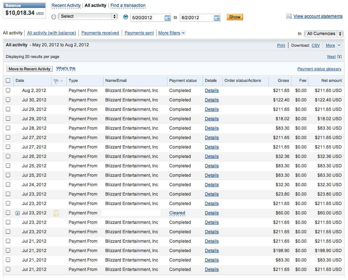Open the All Currencies dropdown
This screenshot has height=280, width=348.
324,34
